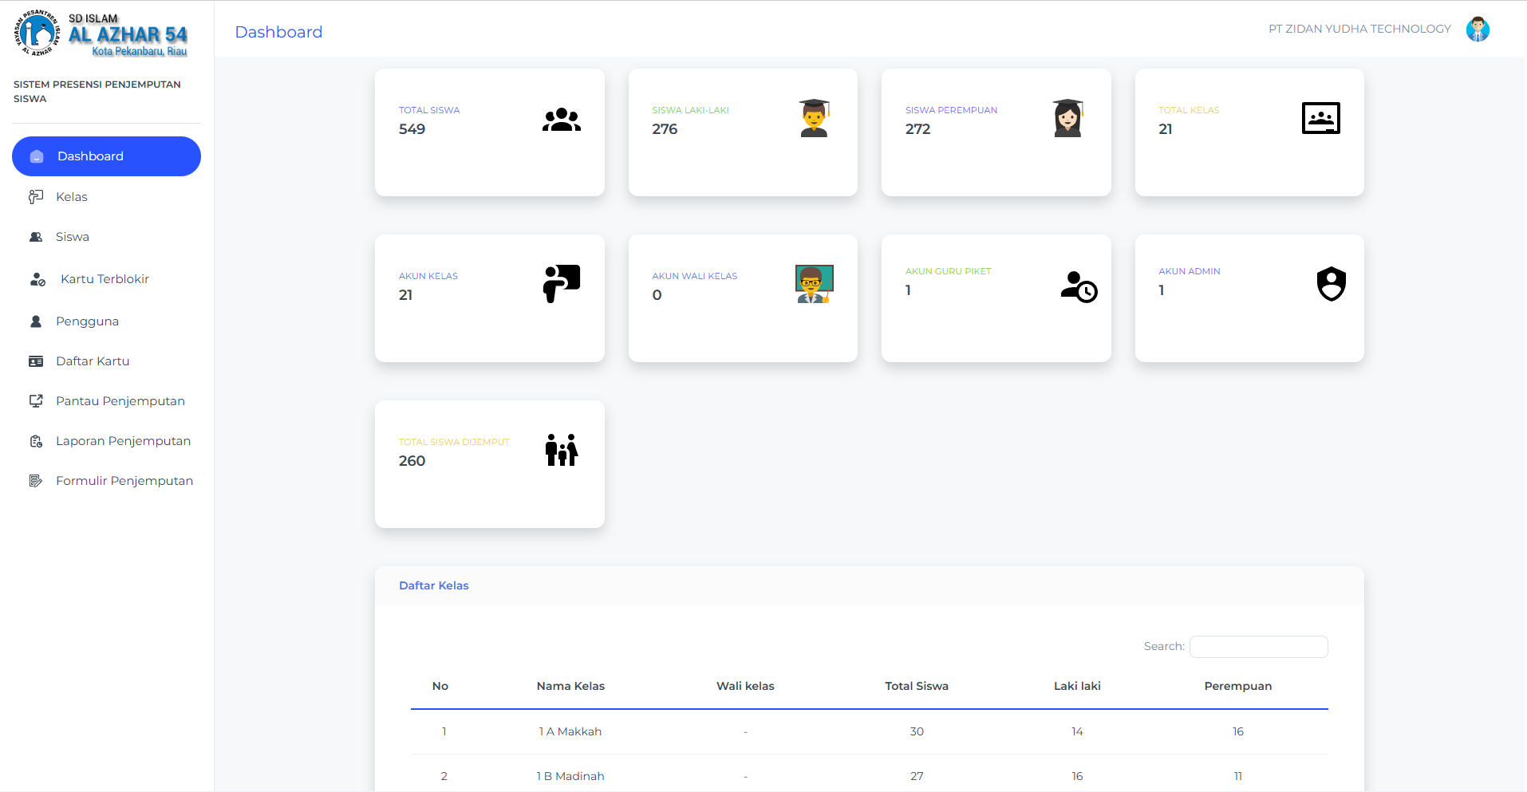Click the Total Kelas classroom board icon

pyautogui.click(x=1321, y=118)
